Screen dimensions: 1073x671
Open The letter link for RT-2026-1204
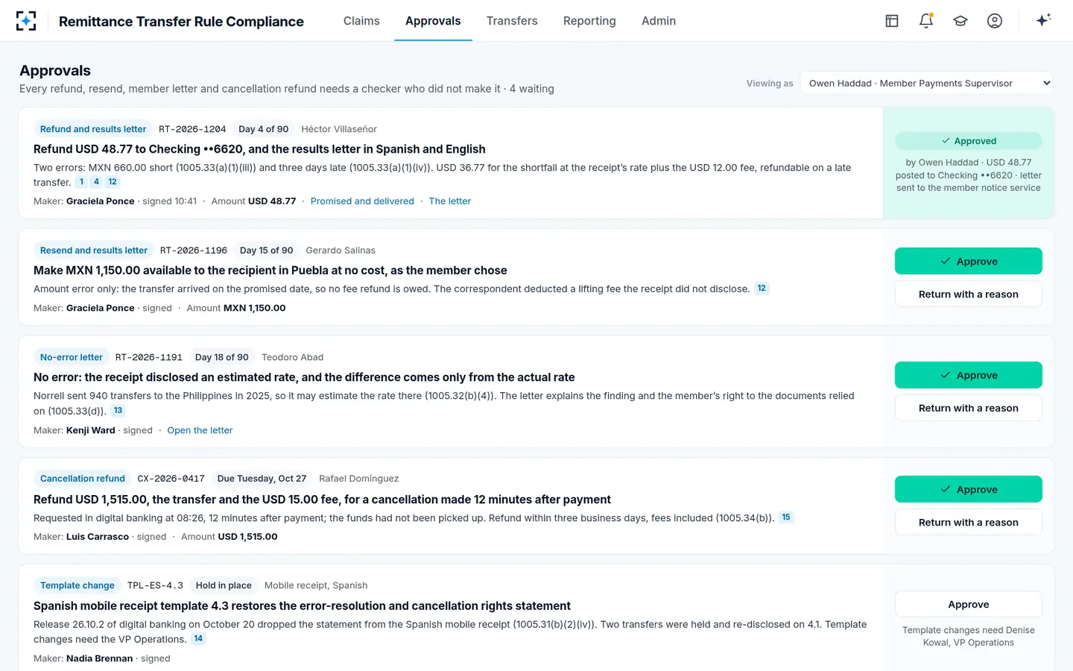[450, 201]
